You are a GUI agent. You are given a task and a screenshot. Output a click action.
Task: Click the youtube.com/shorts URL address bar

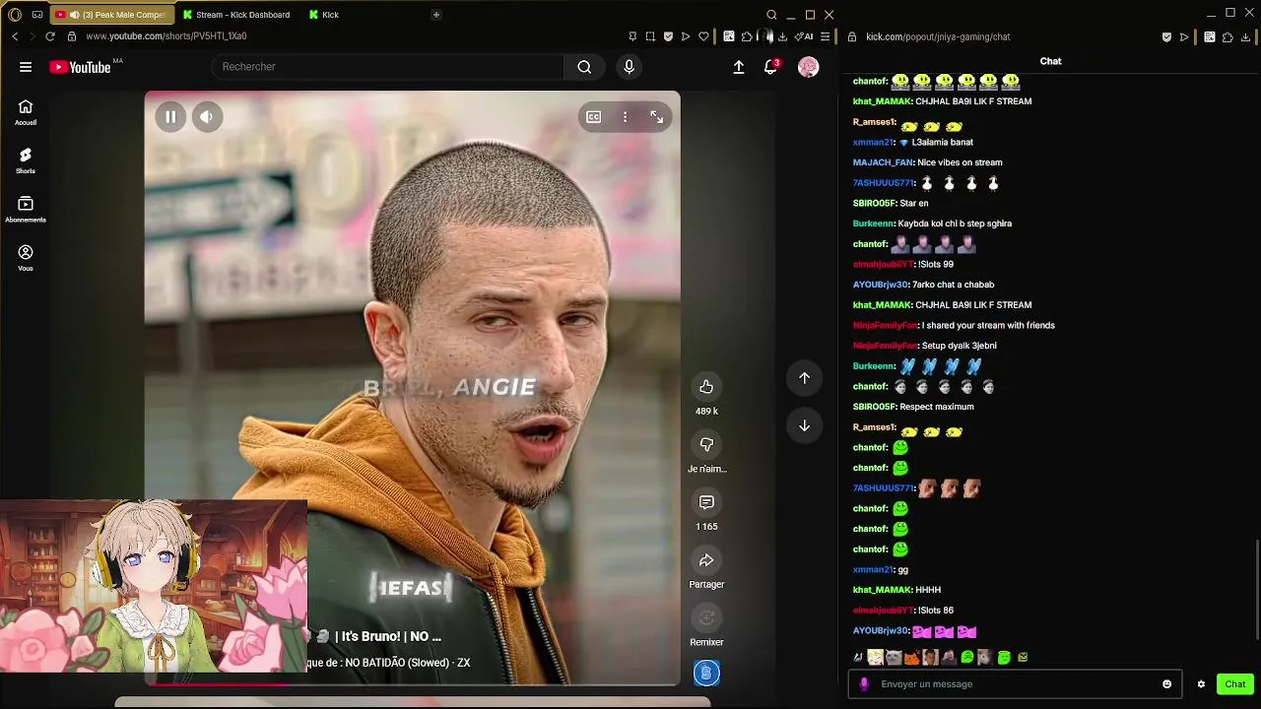(166, 36)
